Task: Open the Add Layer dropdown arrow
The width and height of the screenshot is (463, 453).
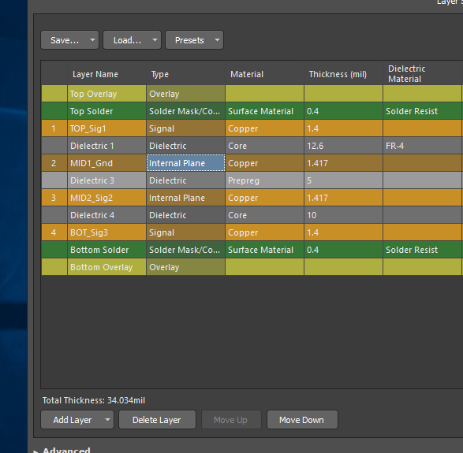Action: click(108, 420)
